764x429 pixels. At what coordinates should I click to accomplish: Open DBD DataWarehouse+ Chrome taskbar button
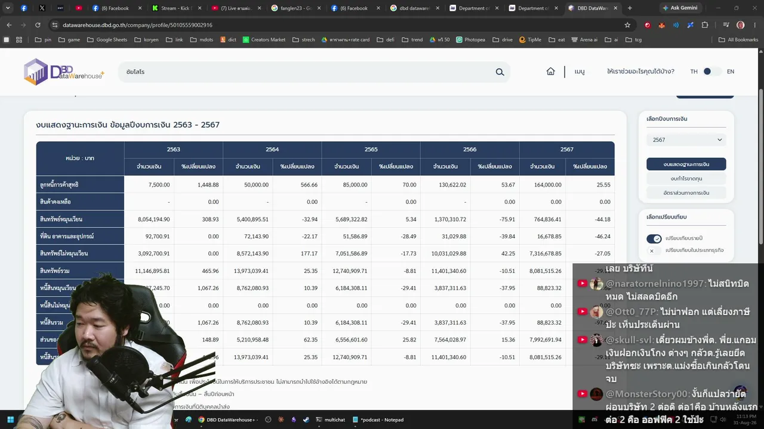coord(229,419)
